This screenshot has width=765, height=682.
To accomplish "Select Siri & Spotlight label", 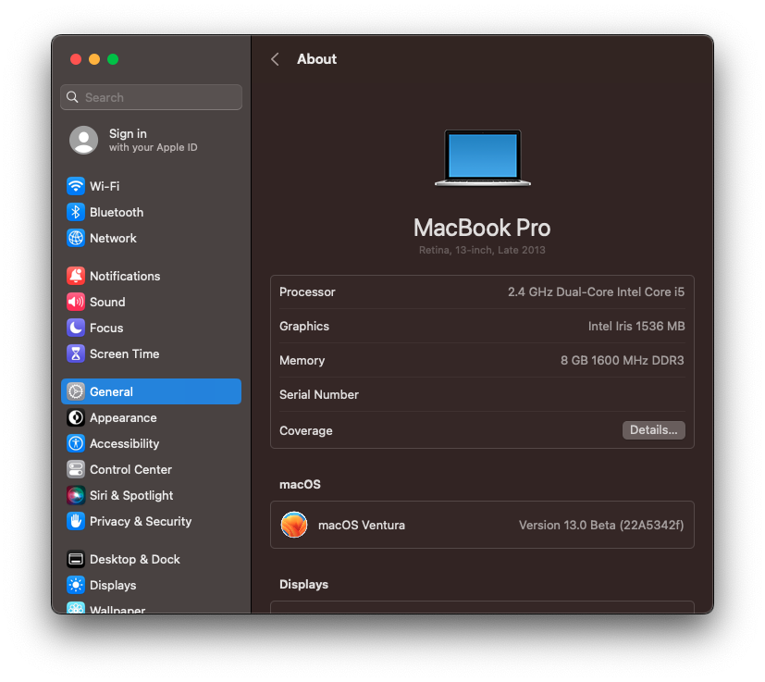I will pyautogui.click(x=131, y=495).
